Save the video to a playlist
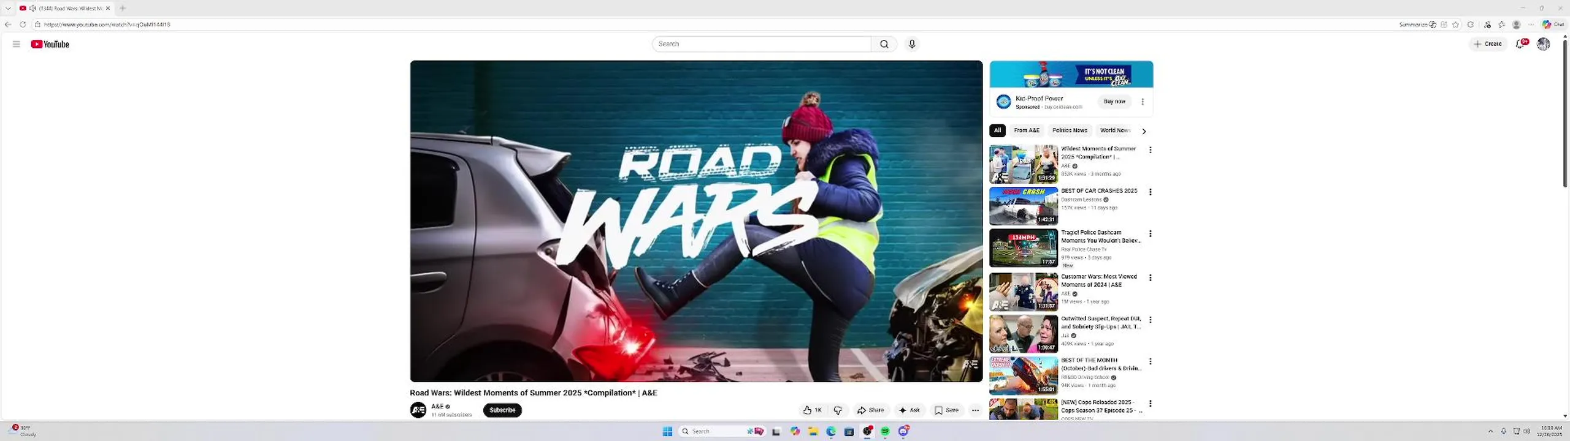This screenshot has height=441, width=1570. (x=946, y=410)
